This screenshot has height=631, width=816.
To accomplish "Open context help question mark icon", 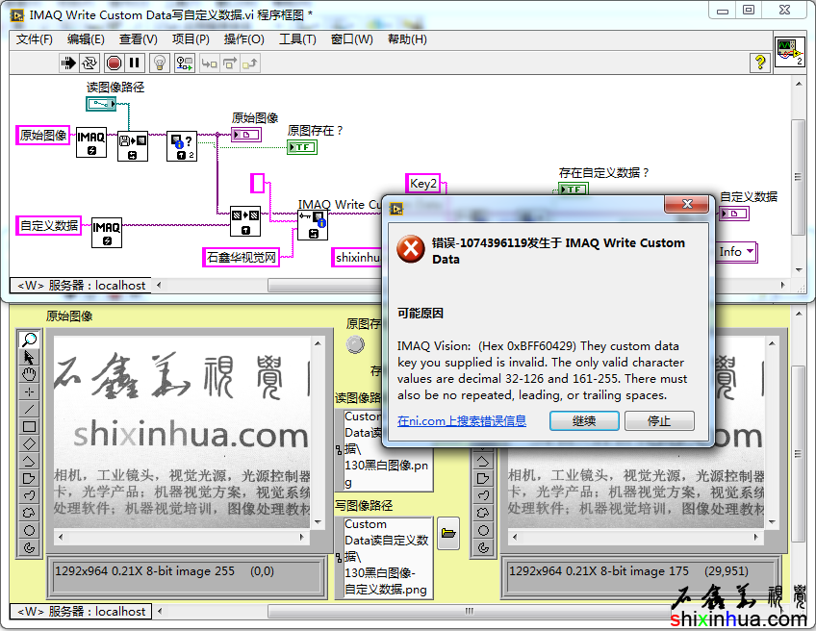I will (x=760, y=63).
